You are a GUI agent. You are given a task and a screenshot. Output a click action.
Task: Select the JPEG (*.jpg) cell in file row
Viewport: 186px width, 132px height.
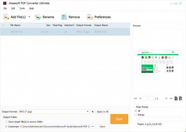coord(83,32)
